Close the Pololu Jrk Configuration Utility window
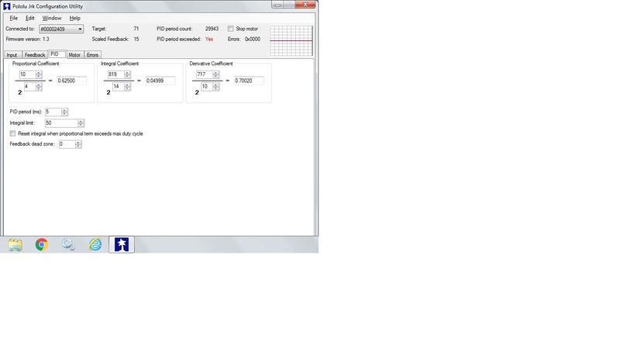 [x=305, y=5]
